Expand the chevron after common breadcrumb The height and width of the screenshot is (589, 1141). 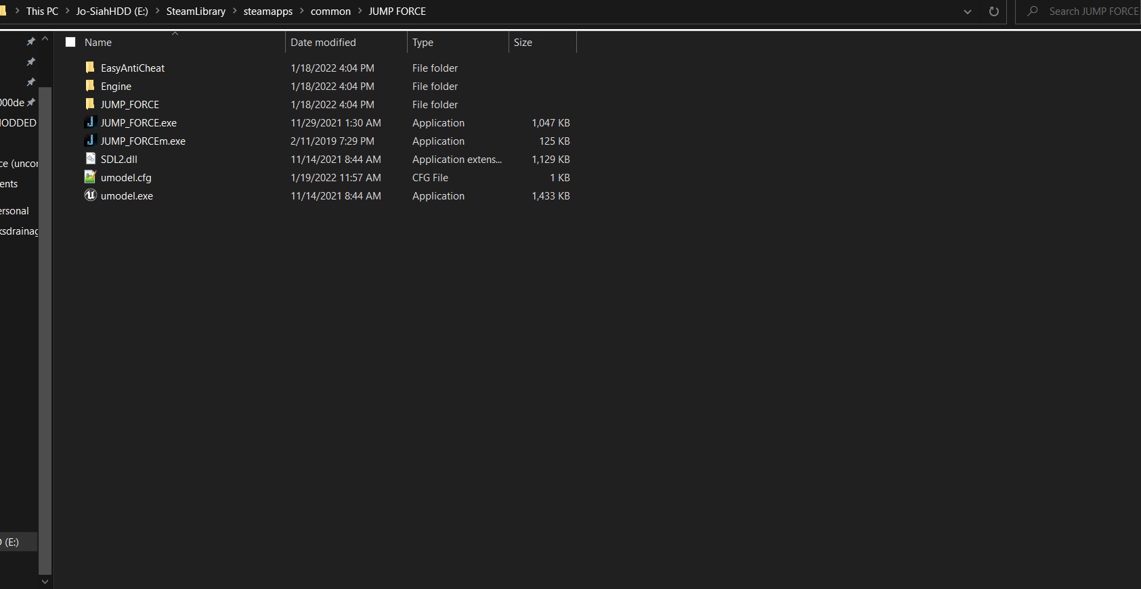(360, 11)
